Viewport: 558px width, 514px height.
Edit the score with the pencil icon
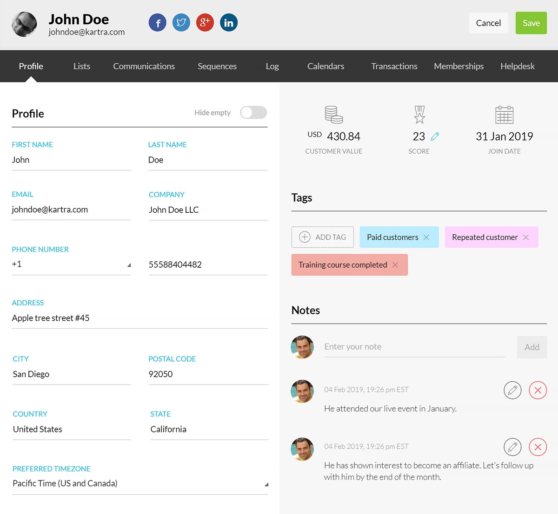(435, 136)
